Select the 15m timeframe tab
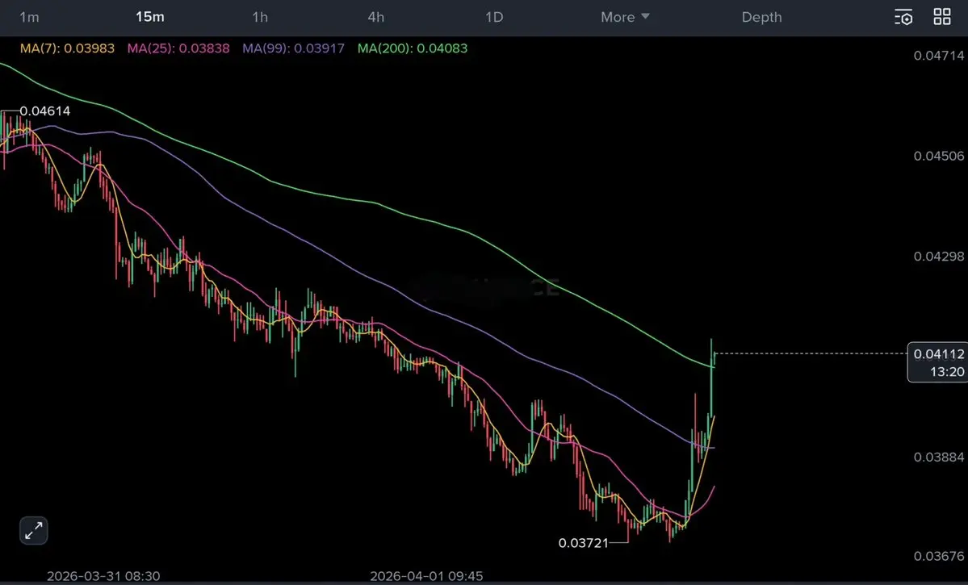 tap(150, 17)
